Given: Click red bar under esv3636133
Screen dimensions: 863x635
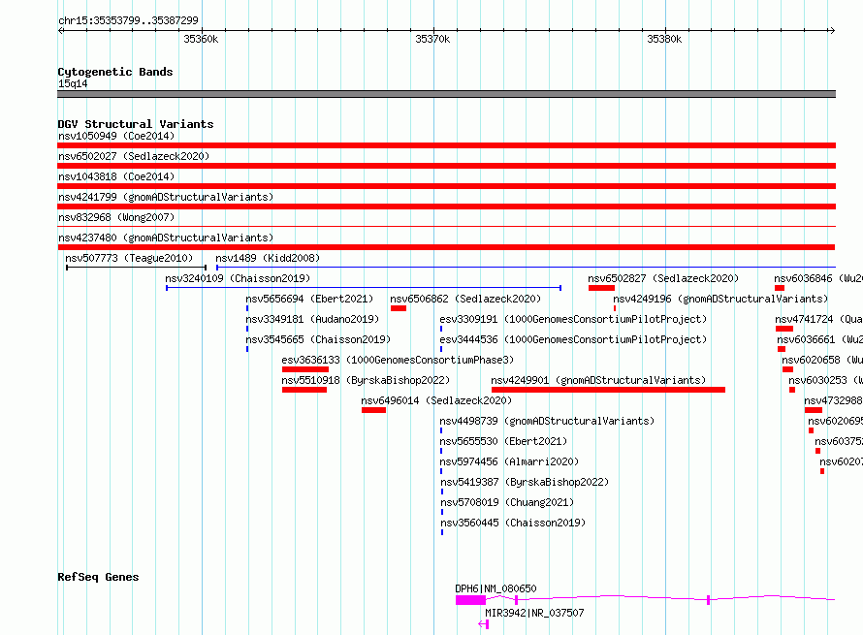Looking at the screenshot, I should (x=305, y=369).
